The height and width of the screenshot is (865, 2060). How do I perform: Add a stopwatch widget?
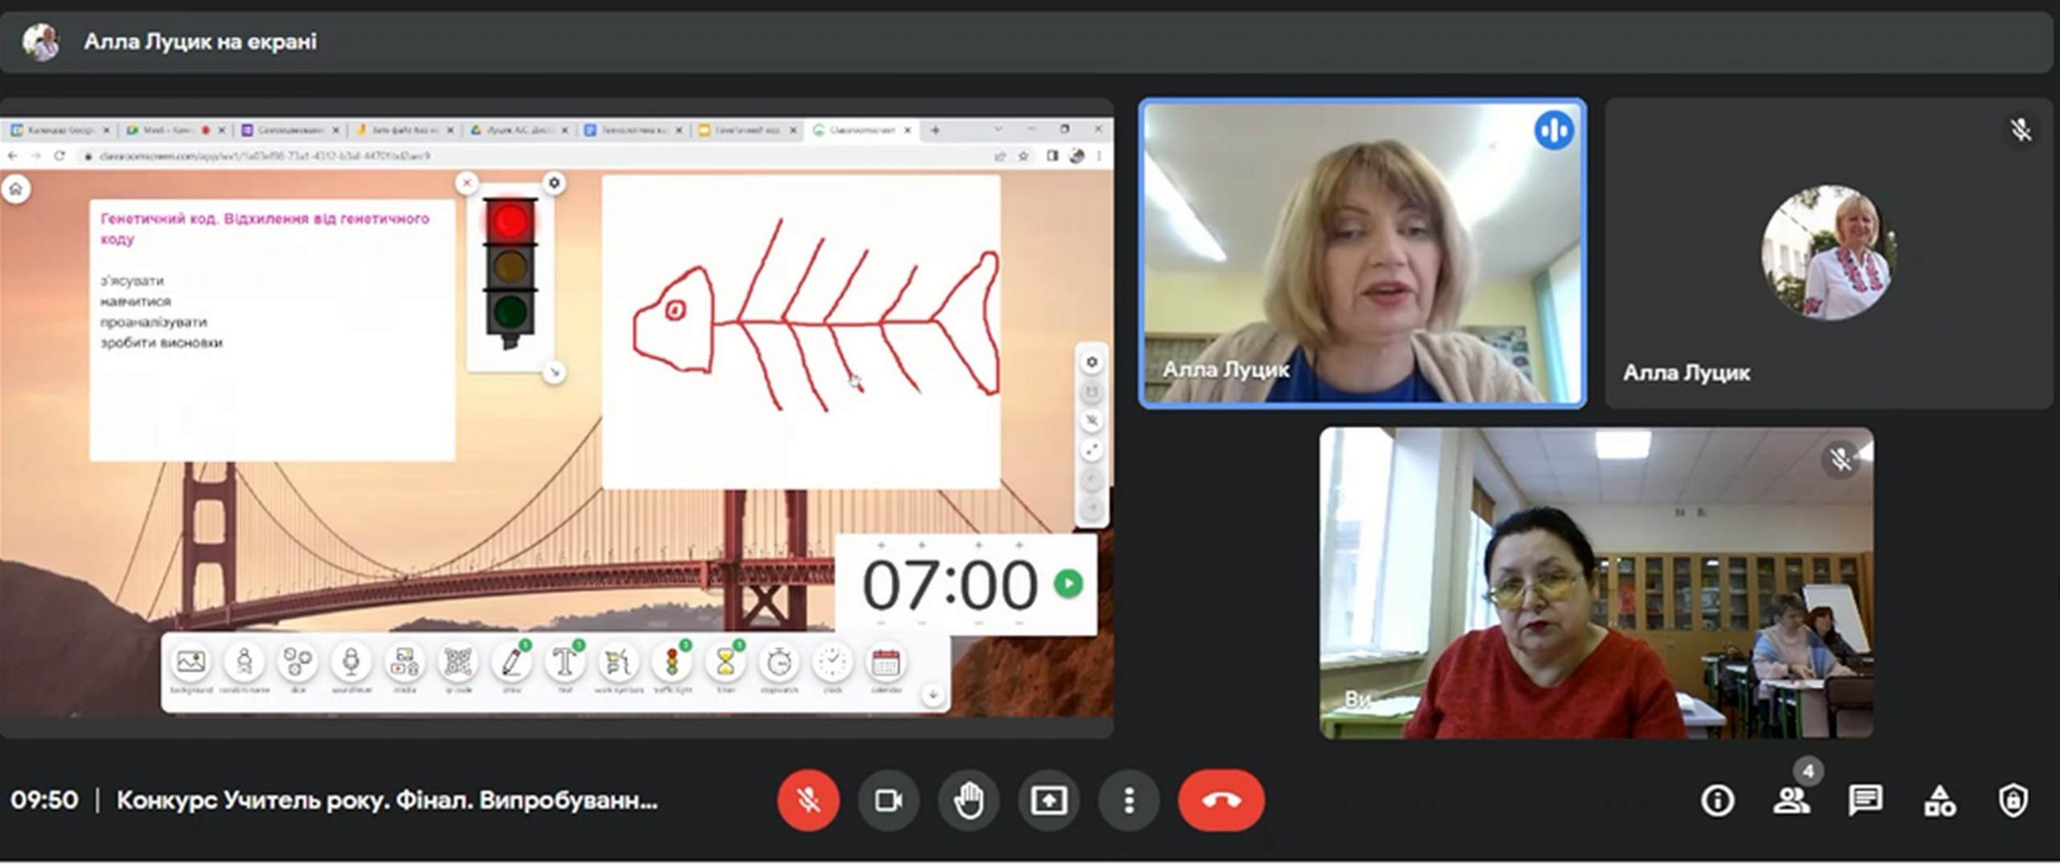tap(778, 663)
